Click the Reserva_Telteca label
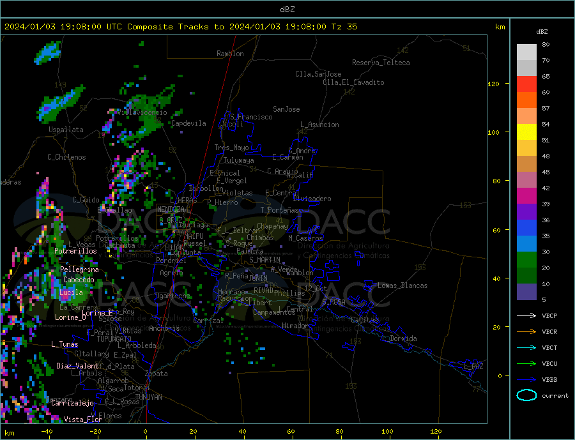575x440 pixels. [x=381, y=63]
